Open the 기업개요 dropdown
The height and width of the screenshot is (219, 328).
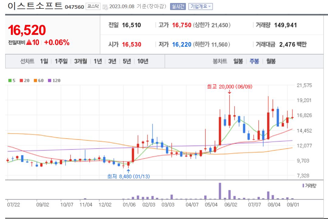(200, 6)
